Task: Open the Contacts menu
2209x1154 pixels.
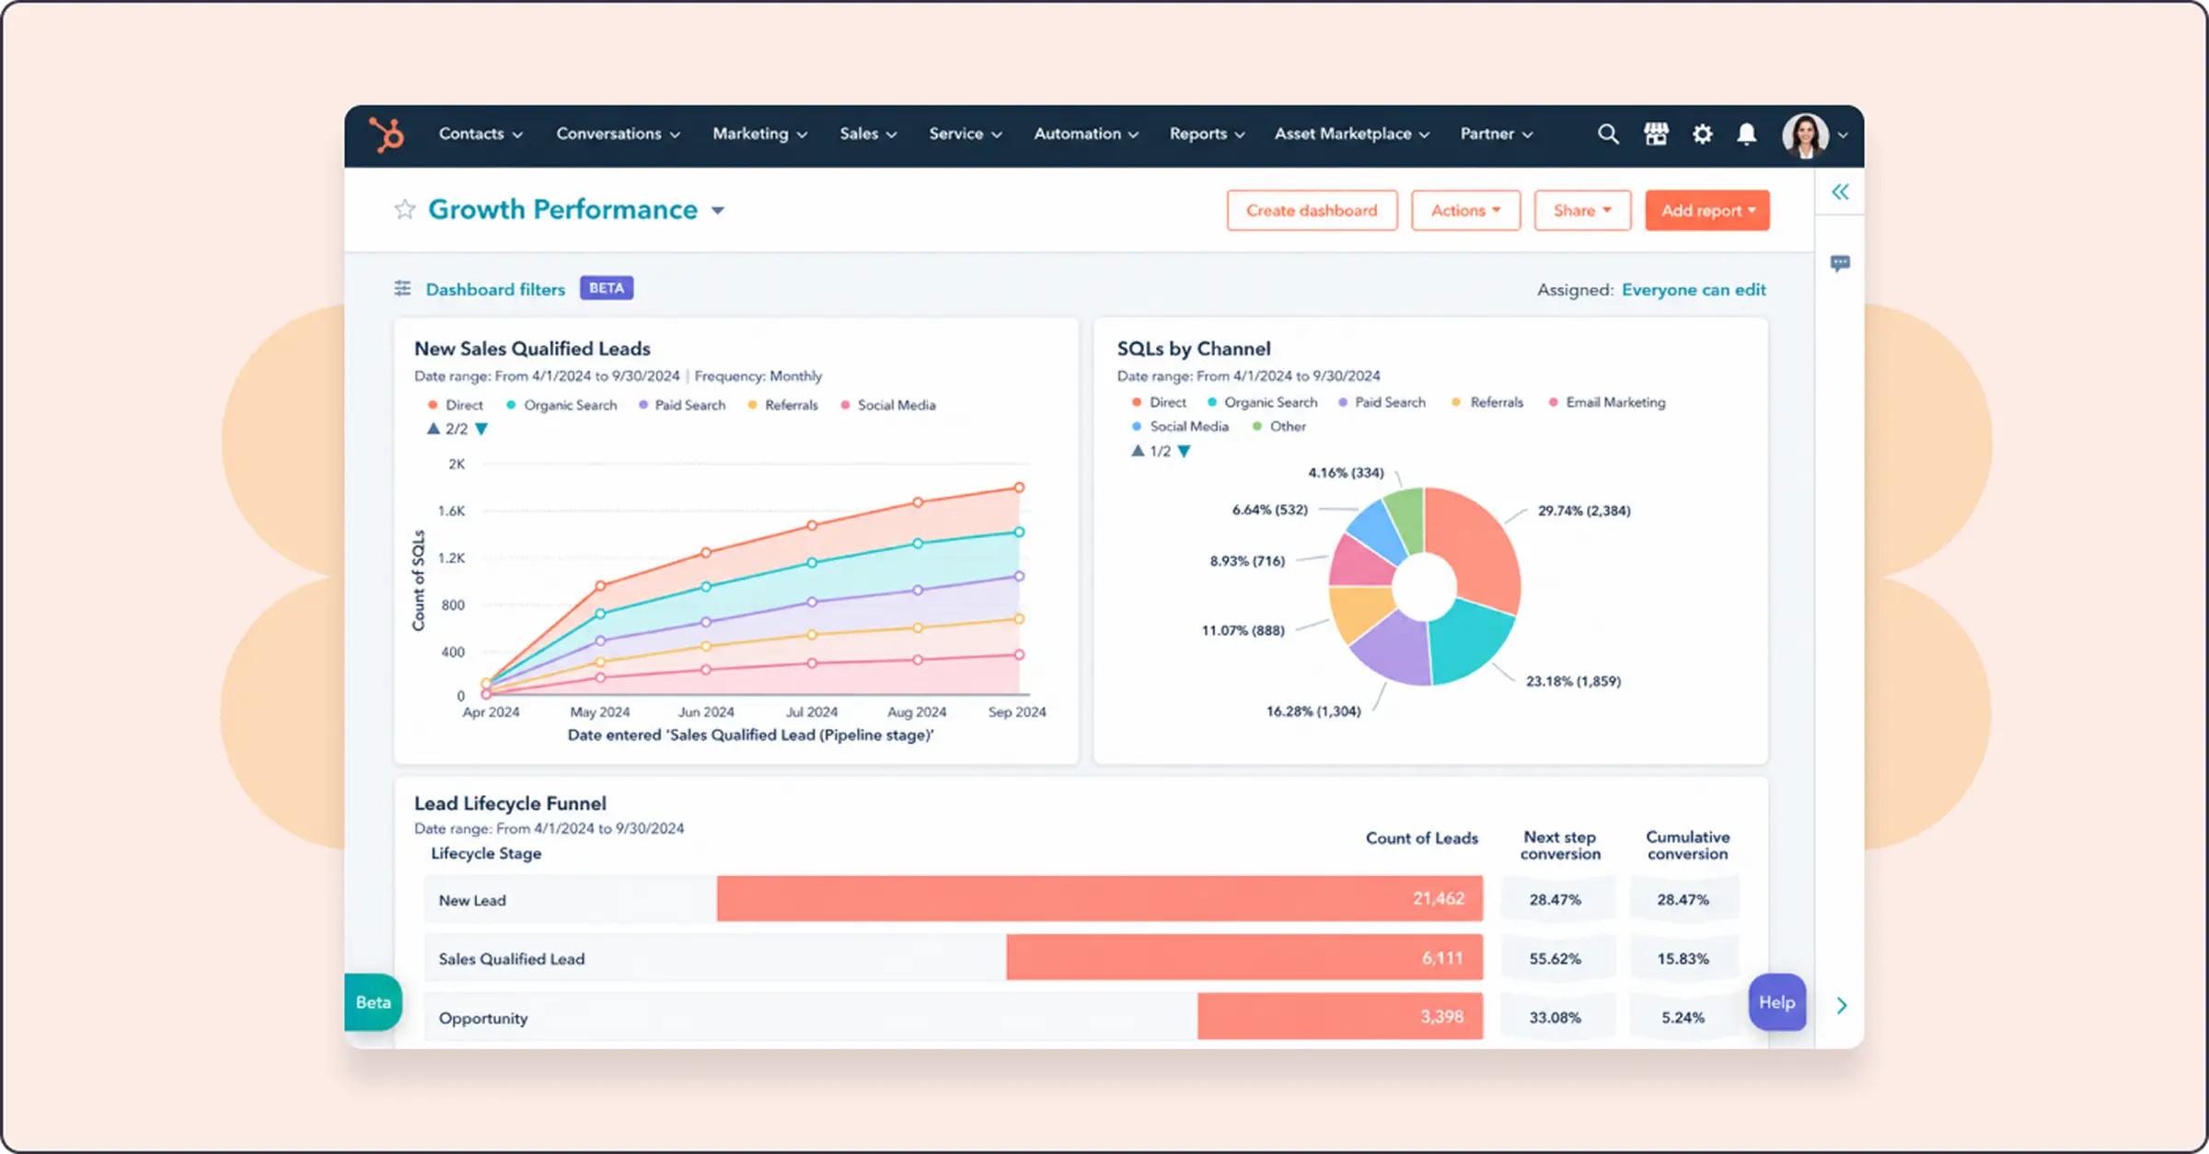Action: [x=480, y=134]
